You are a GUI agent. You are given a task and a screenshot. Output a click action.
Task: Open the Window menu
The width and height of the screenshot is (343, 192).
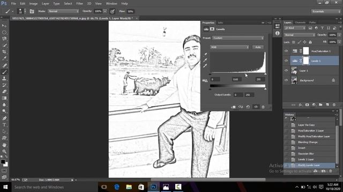(111, 4)
